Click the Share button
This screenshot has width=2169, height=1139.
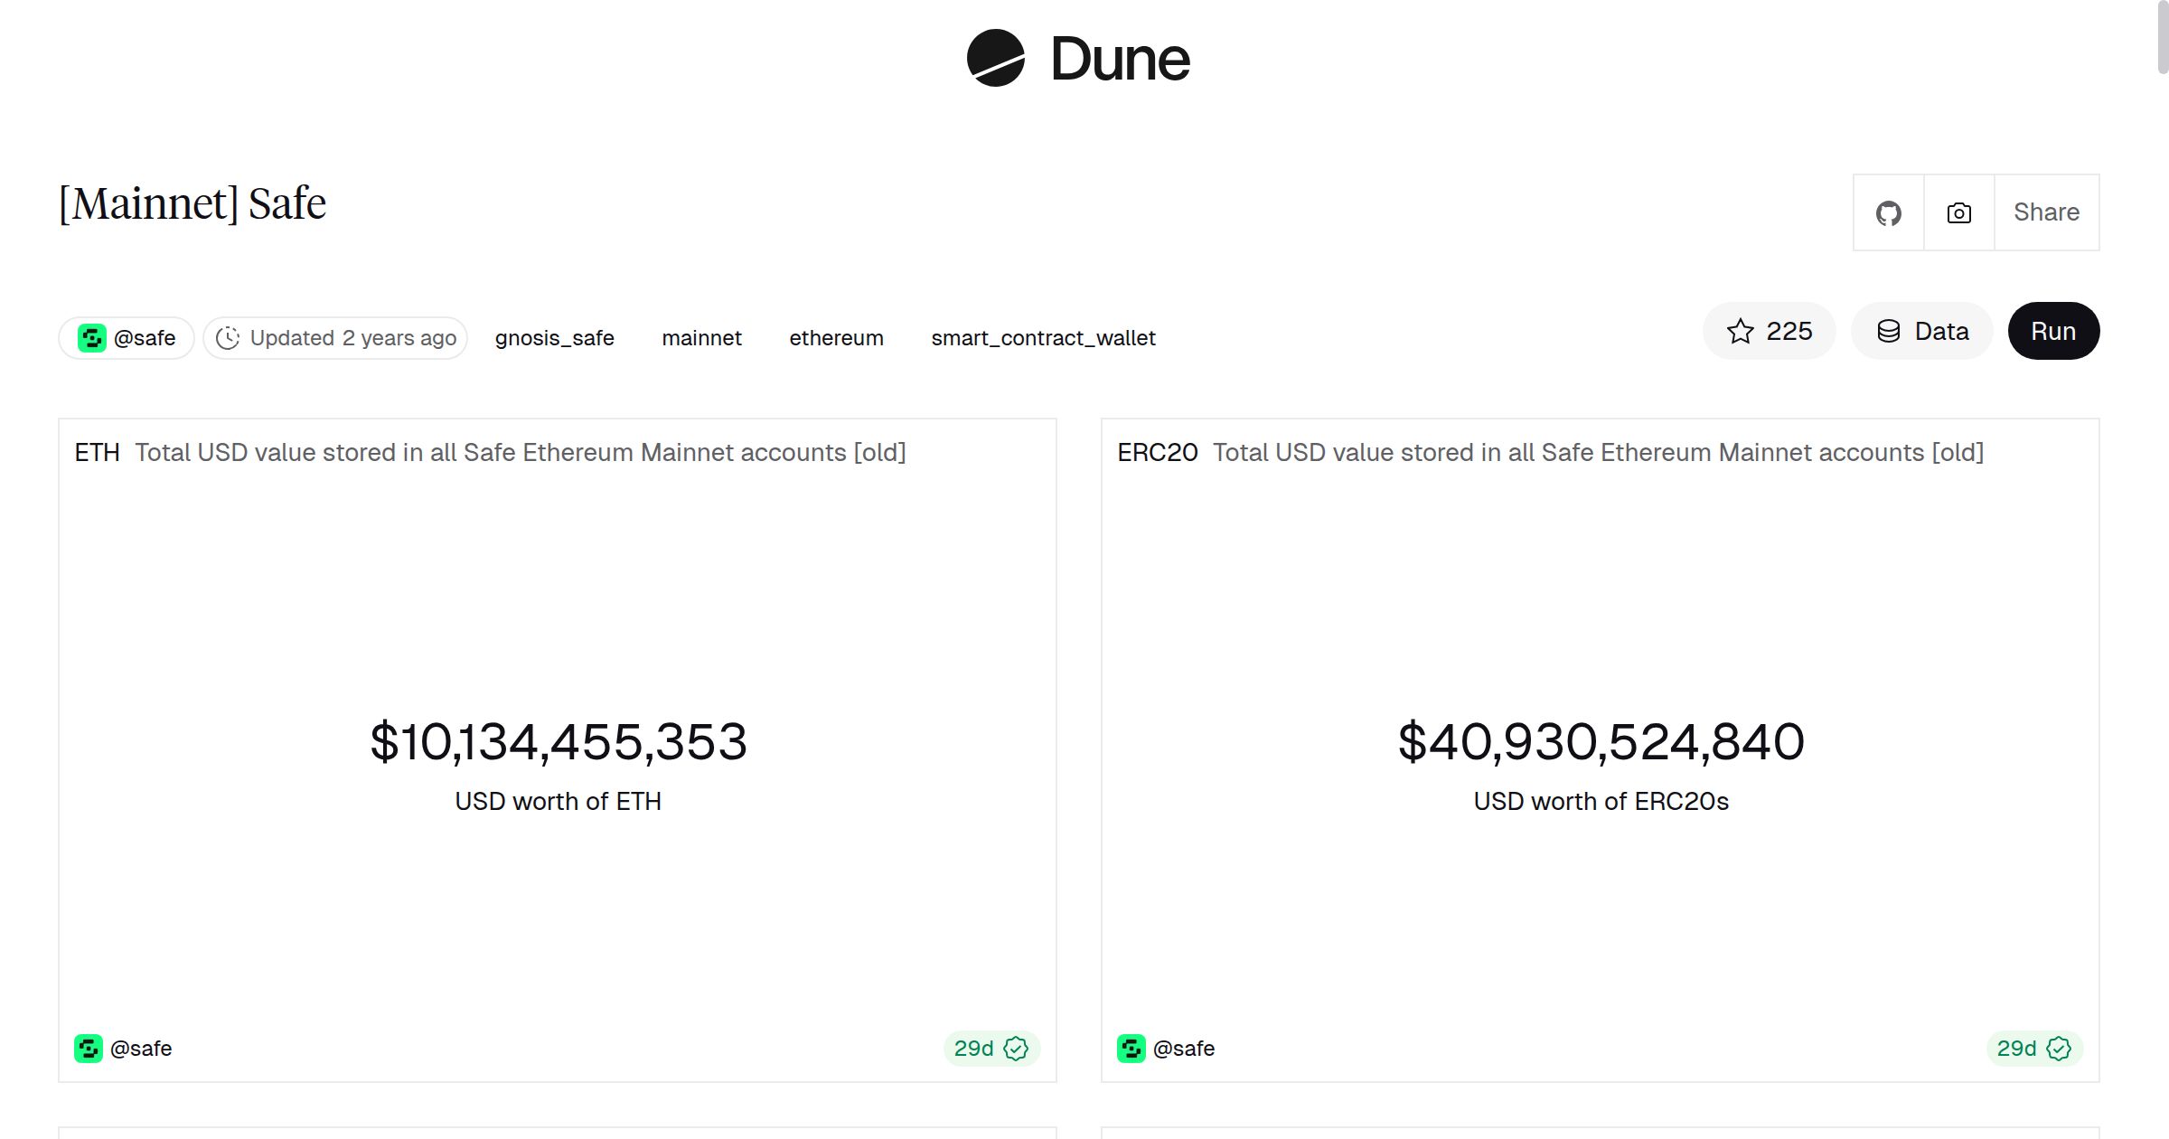coord(2046,212)
